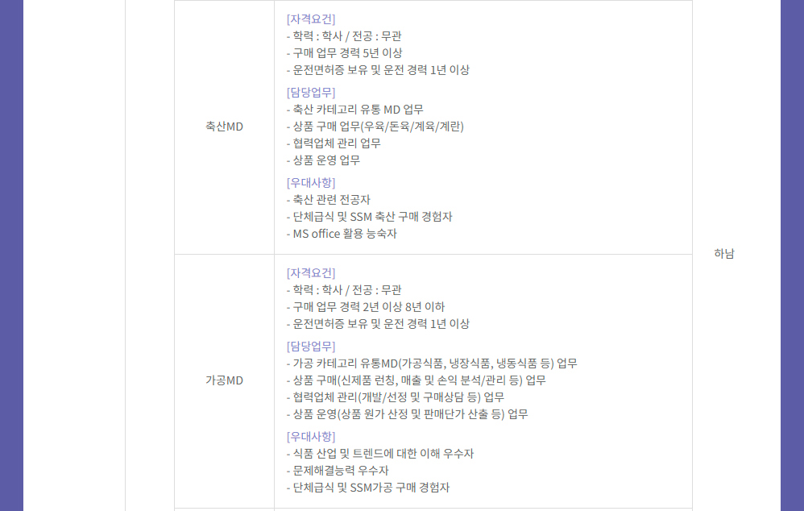Image resolution: width=804 pixels, height=511 pixels.
Task: Click the 축산MD position cell
Action: pyautogui.click(x=224, y=127)
